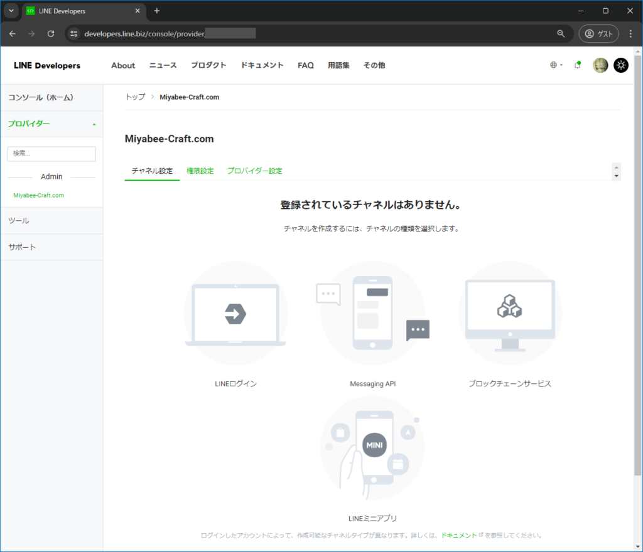This screenshot has width=643, height=552.
Task: Open the user profile avatar
Action: [600, 65]
